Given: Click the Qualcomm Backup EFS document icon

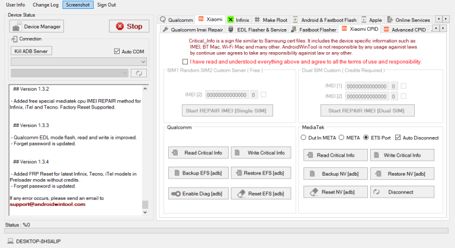Looking at the screenshot, I should [177, 173].
